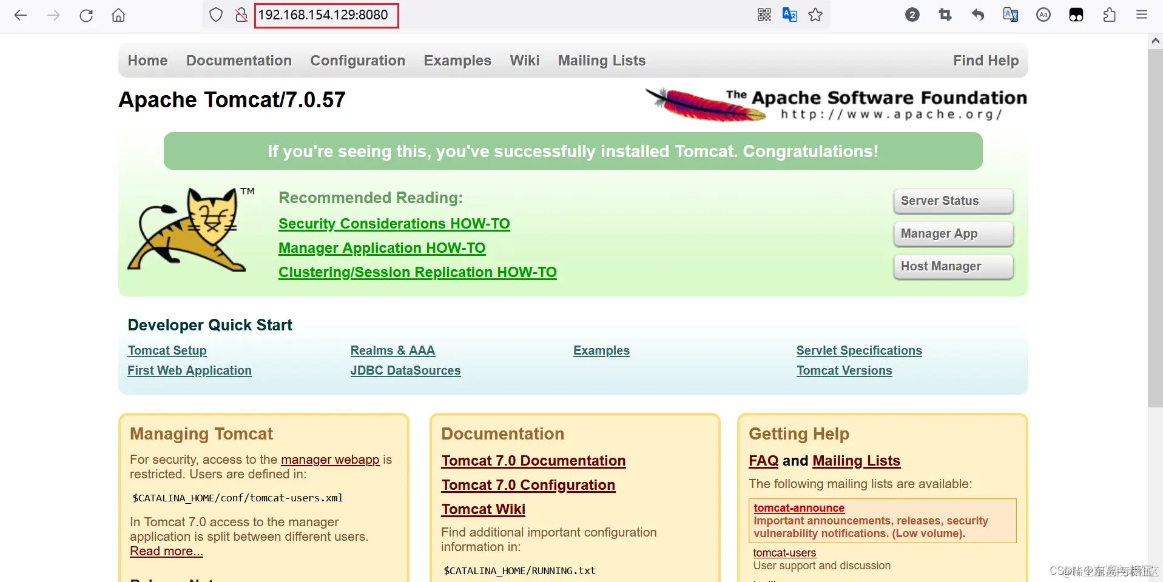Open the extensions puzzle piece icon
This screenshot has width=1163, height=582.
[x=1109, y=15]
